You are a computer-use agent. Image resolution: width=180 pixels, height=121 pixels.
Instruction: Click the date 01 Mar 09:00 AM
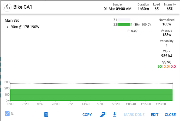117,9
